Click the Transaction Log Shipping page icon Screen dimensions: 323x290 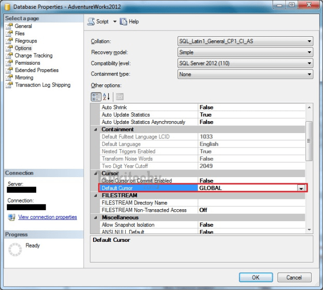click(9, 85)
